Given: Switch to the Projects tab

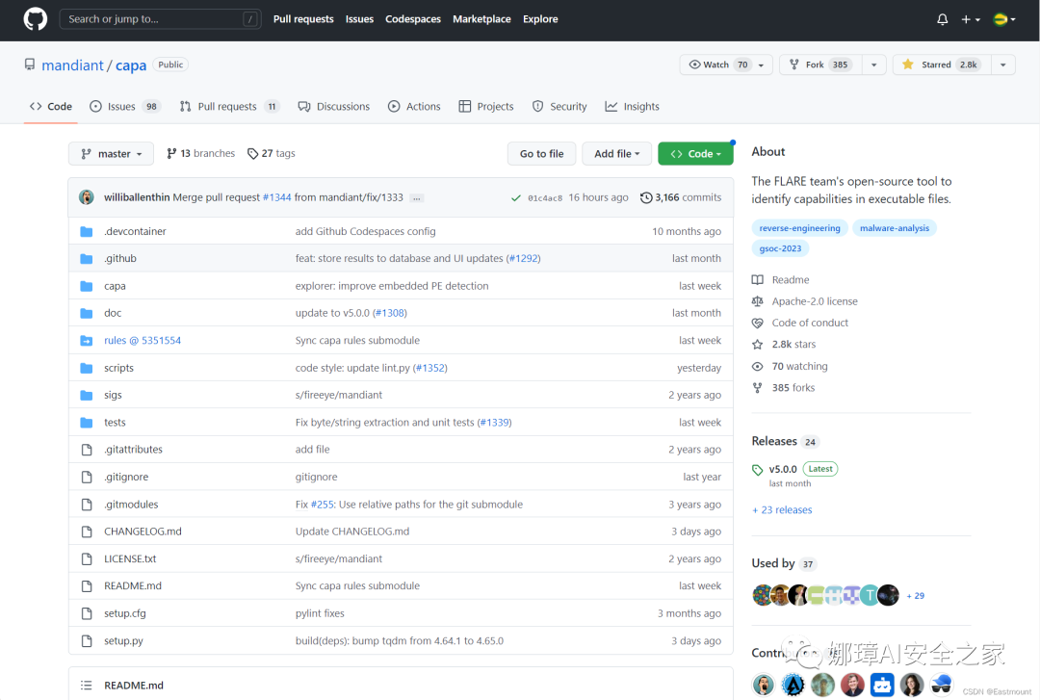Looking at the screenshot, I should (486, 106).
